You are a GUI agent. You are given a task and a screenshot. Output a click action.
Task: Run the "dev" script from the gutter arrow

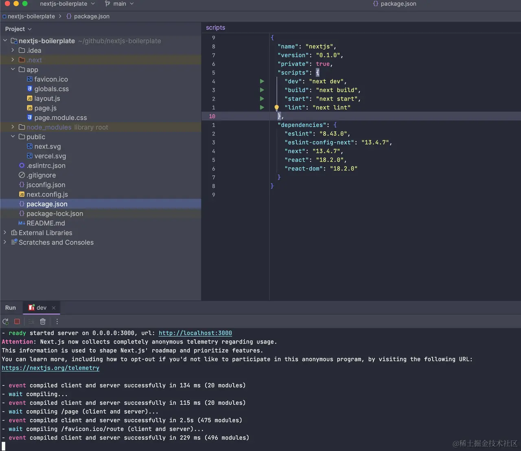tap(262, 81)
